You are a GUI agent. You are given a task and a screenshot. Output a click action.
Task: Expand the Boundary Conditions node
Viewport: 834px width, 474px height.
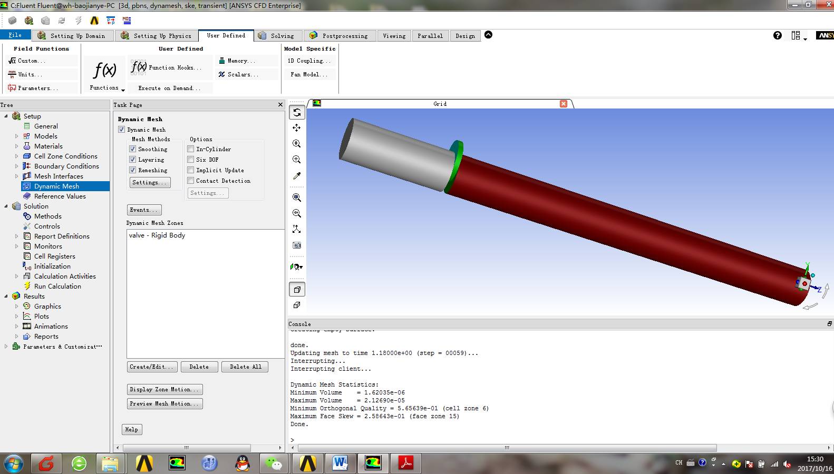click(16, 166)
